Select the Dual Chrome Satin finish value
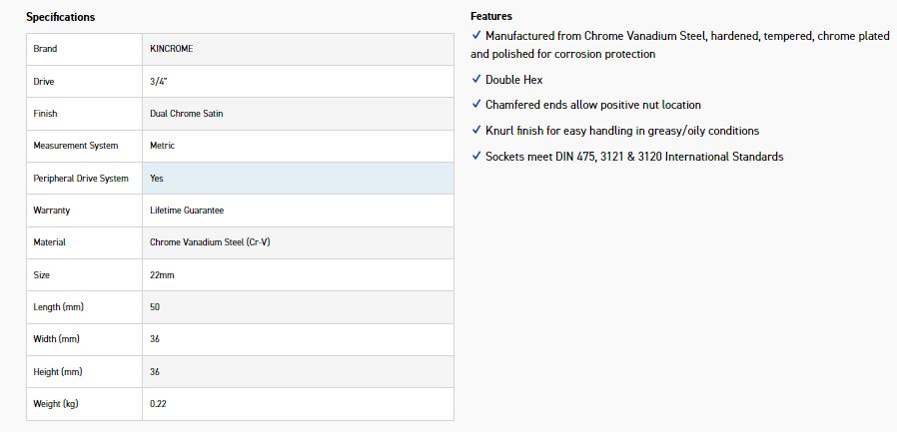897x432 pixels. pos(187,114)
